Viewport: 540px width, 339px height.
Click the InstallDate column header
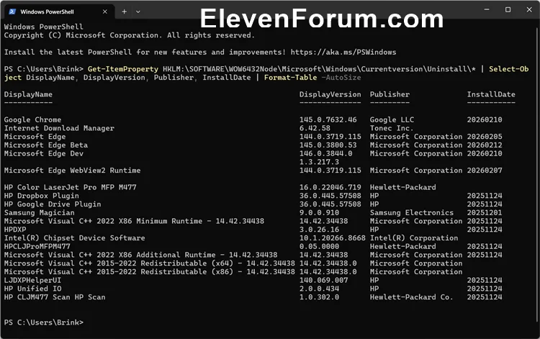click(x=491, y=94)
